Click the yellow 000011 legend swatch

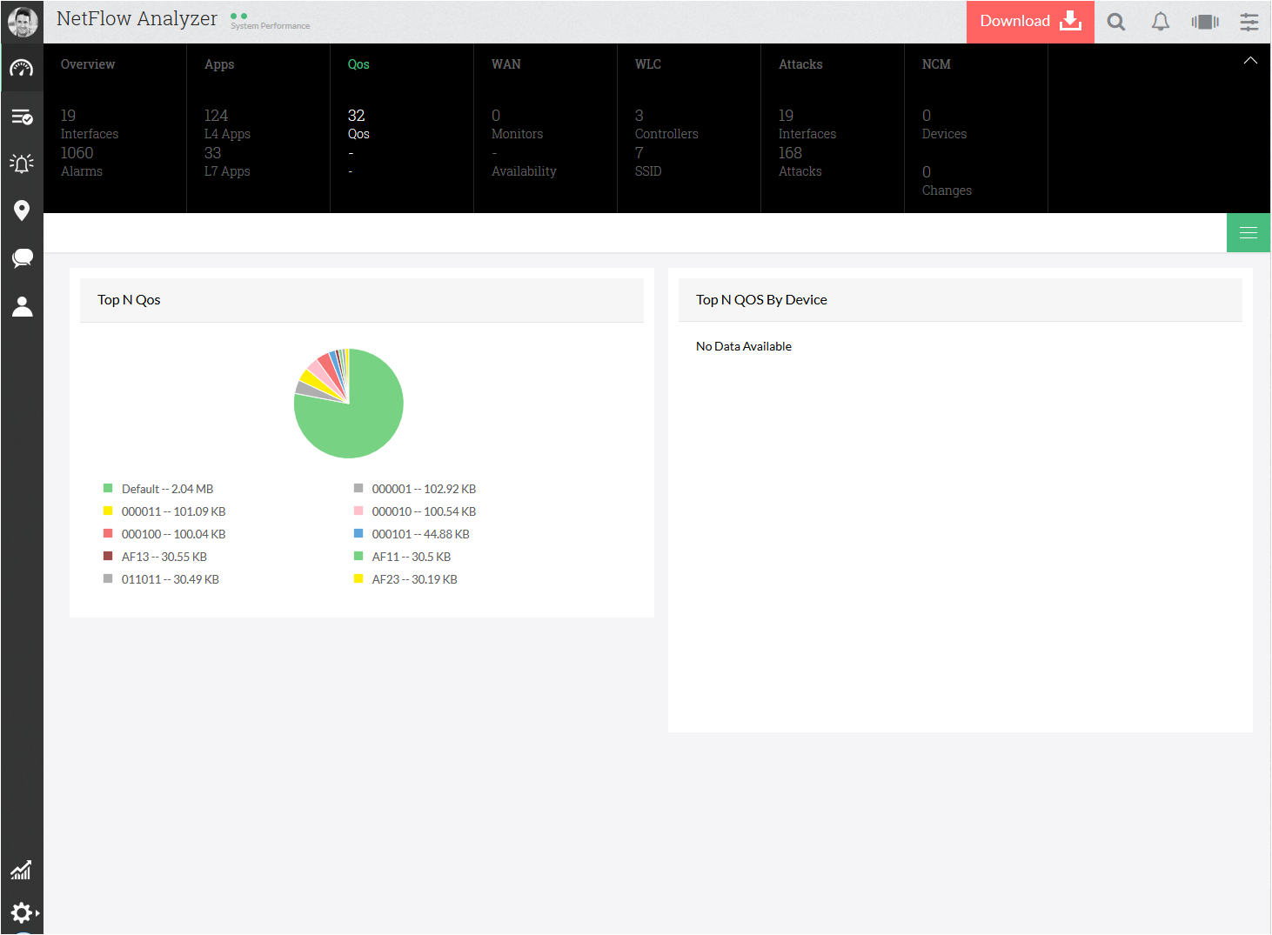click(x=108, y=511)
